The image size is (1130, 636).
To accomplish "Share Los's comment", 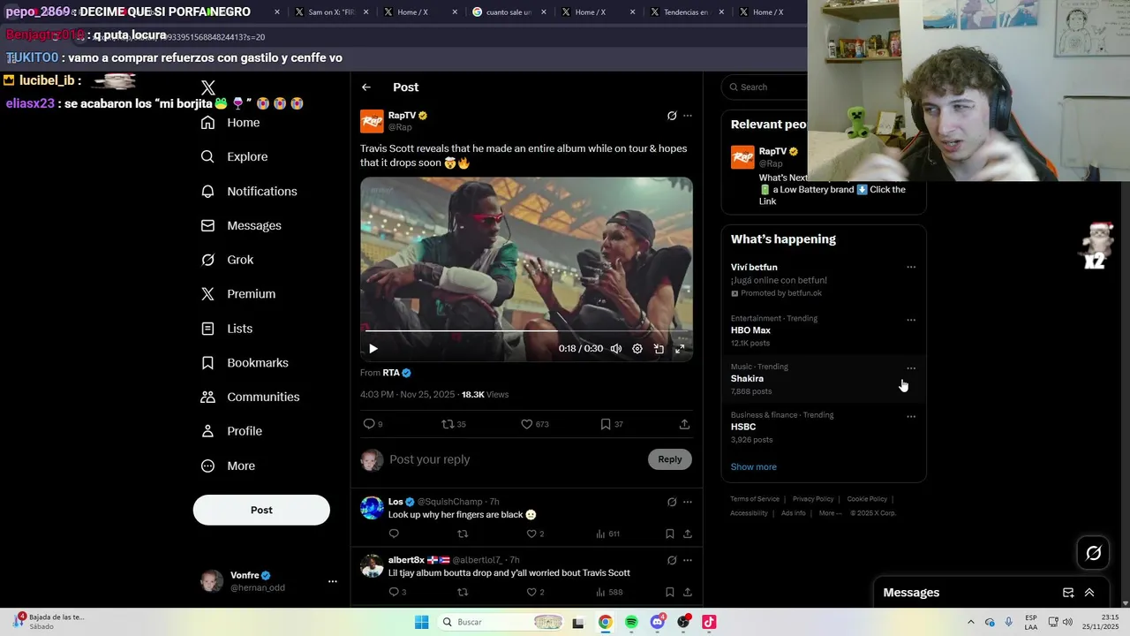I will 688,534.
